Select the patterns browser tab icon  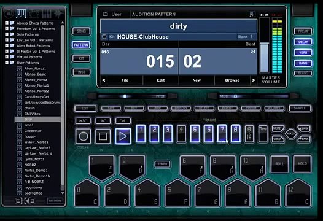[21, 14]
